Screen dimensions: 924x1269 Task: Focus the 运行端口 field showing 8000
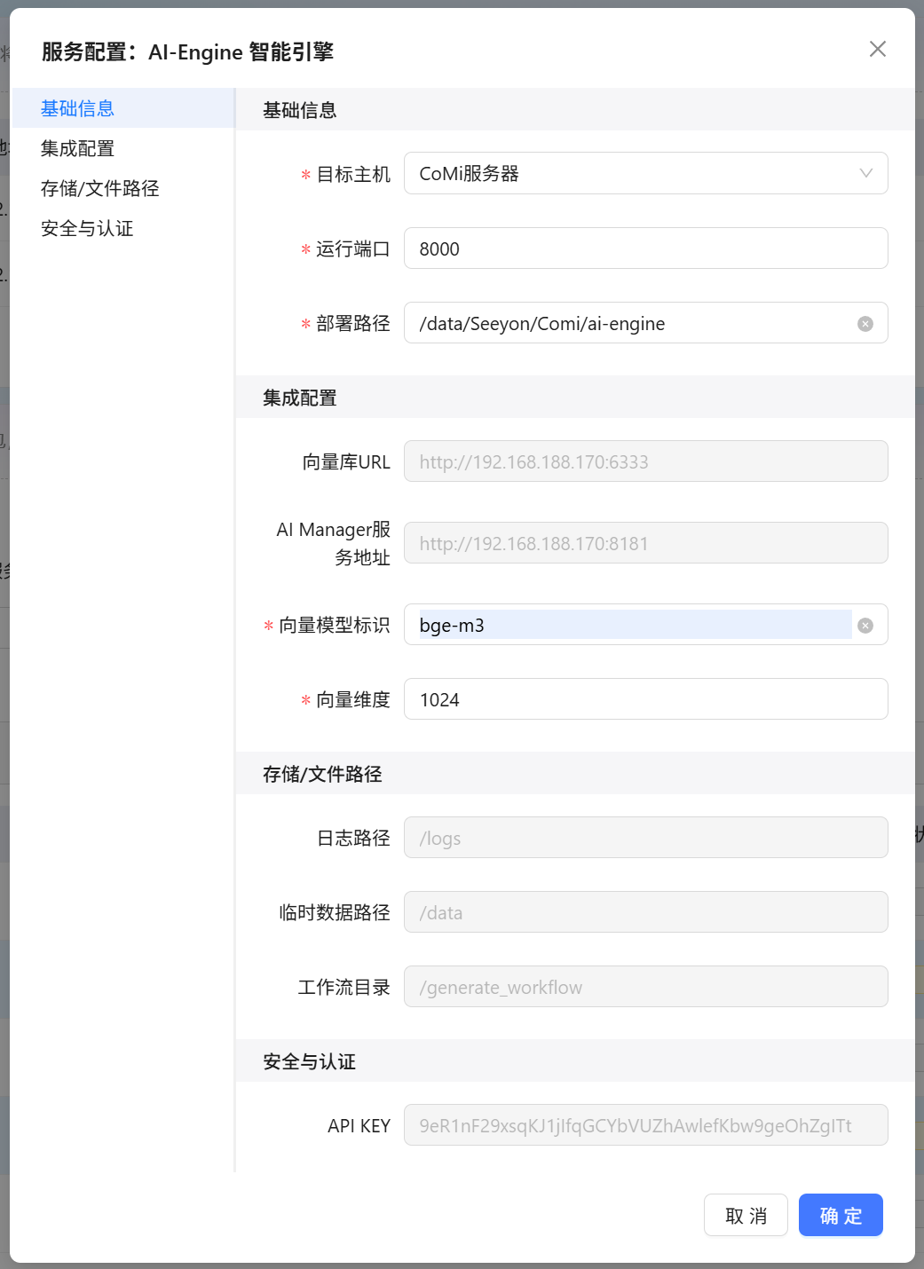(x=646, y=248)
